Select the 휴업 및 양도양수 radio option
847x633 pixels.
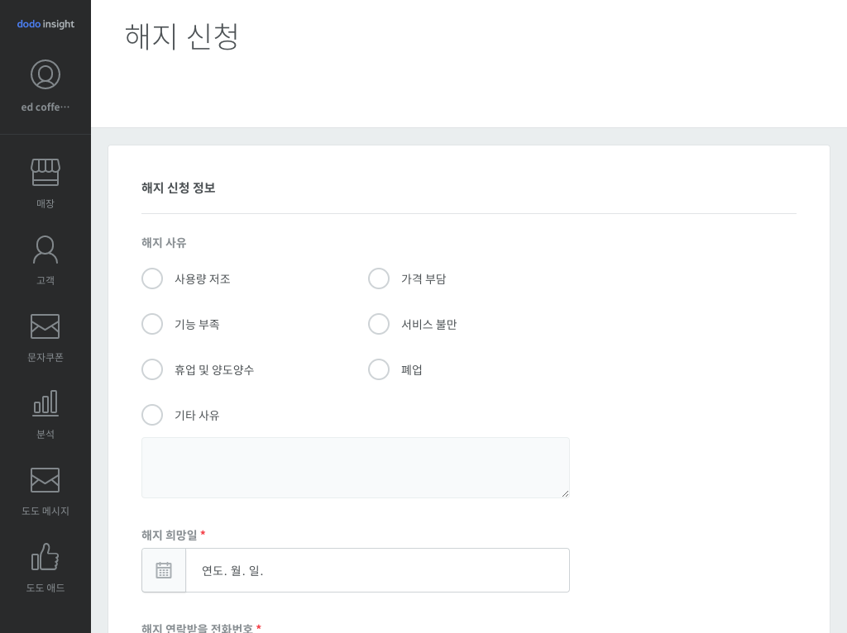click(x=152, y=369)
